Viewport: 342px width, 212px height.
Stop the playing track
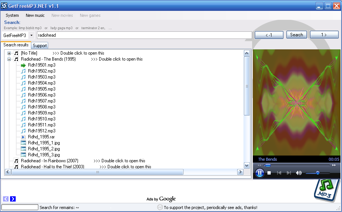(269, 173)
